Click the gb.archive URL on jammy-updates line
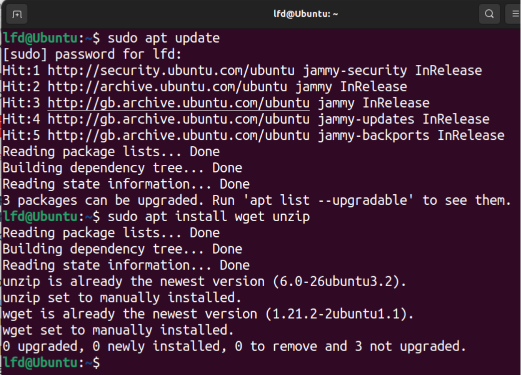The height and width of the screenshot is (375, 521). (179, 119)
